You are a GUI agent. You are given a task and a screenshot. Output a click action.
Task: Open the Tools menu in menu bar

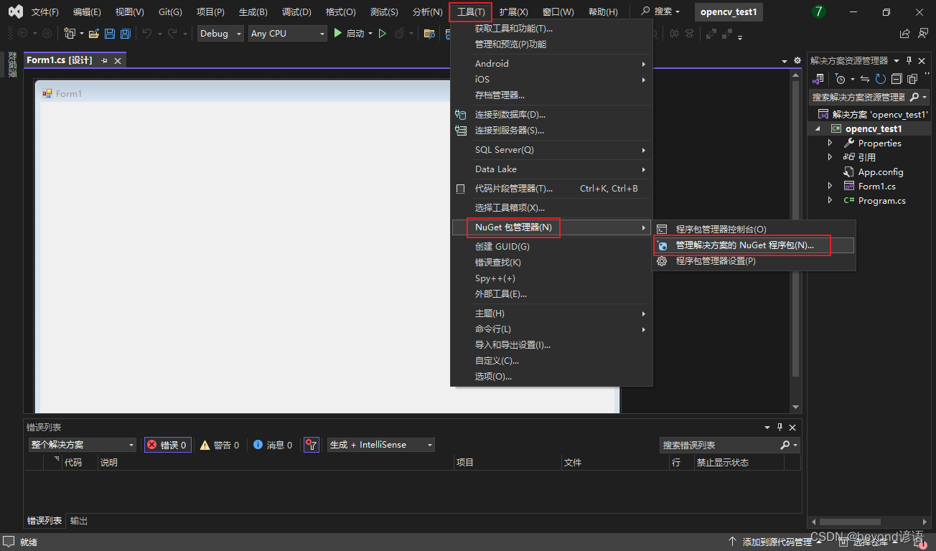(x=471, y=12)
